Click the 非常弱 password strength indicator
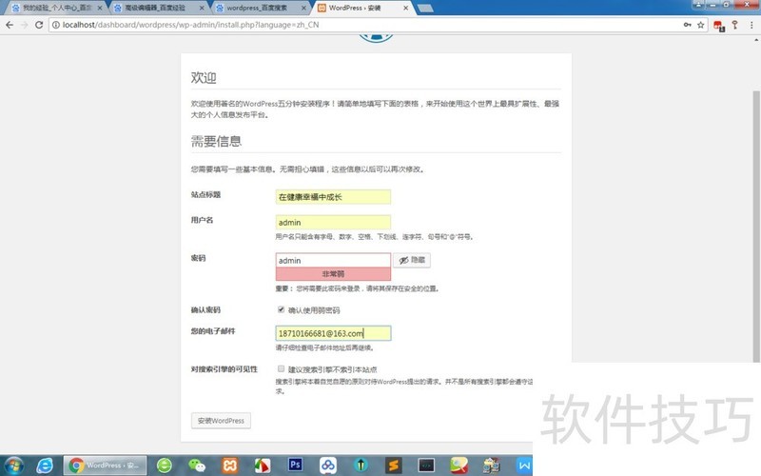The height and width of the screenshot is (476, 761). [x=333, y=274]
